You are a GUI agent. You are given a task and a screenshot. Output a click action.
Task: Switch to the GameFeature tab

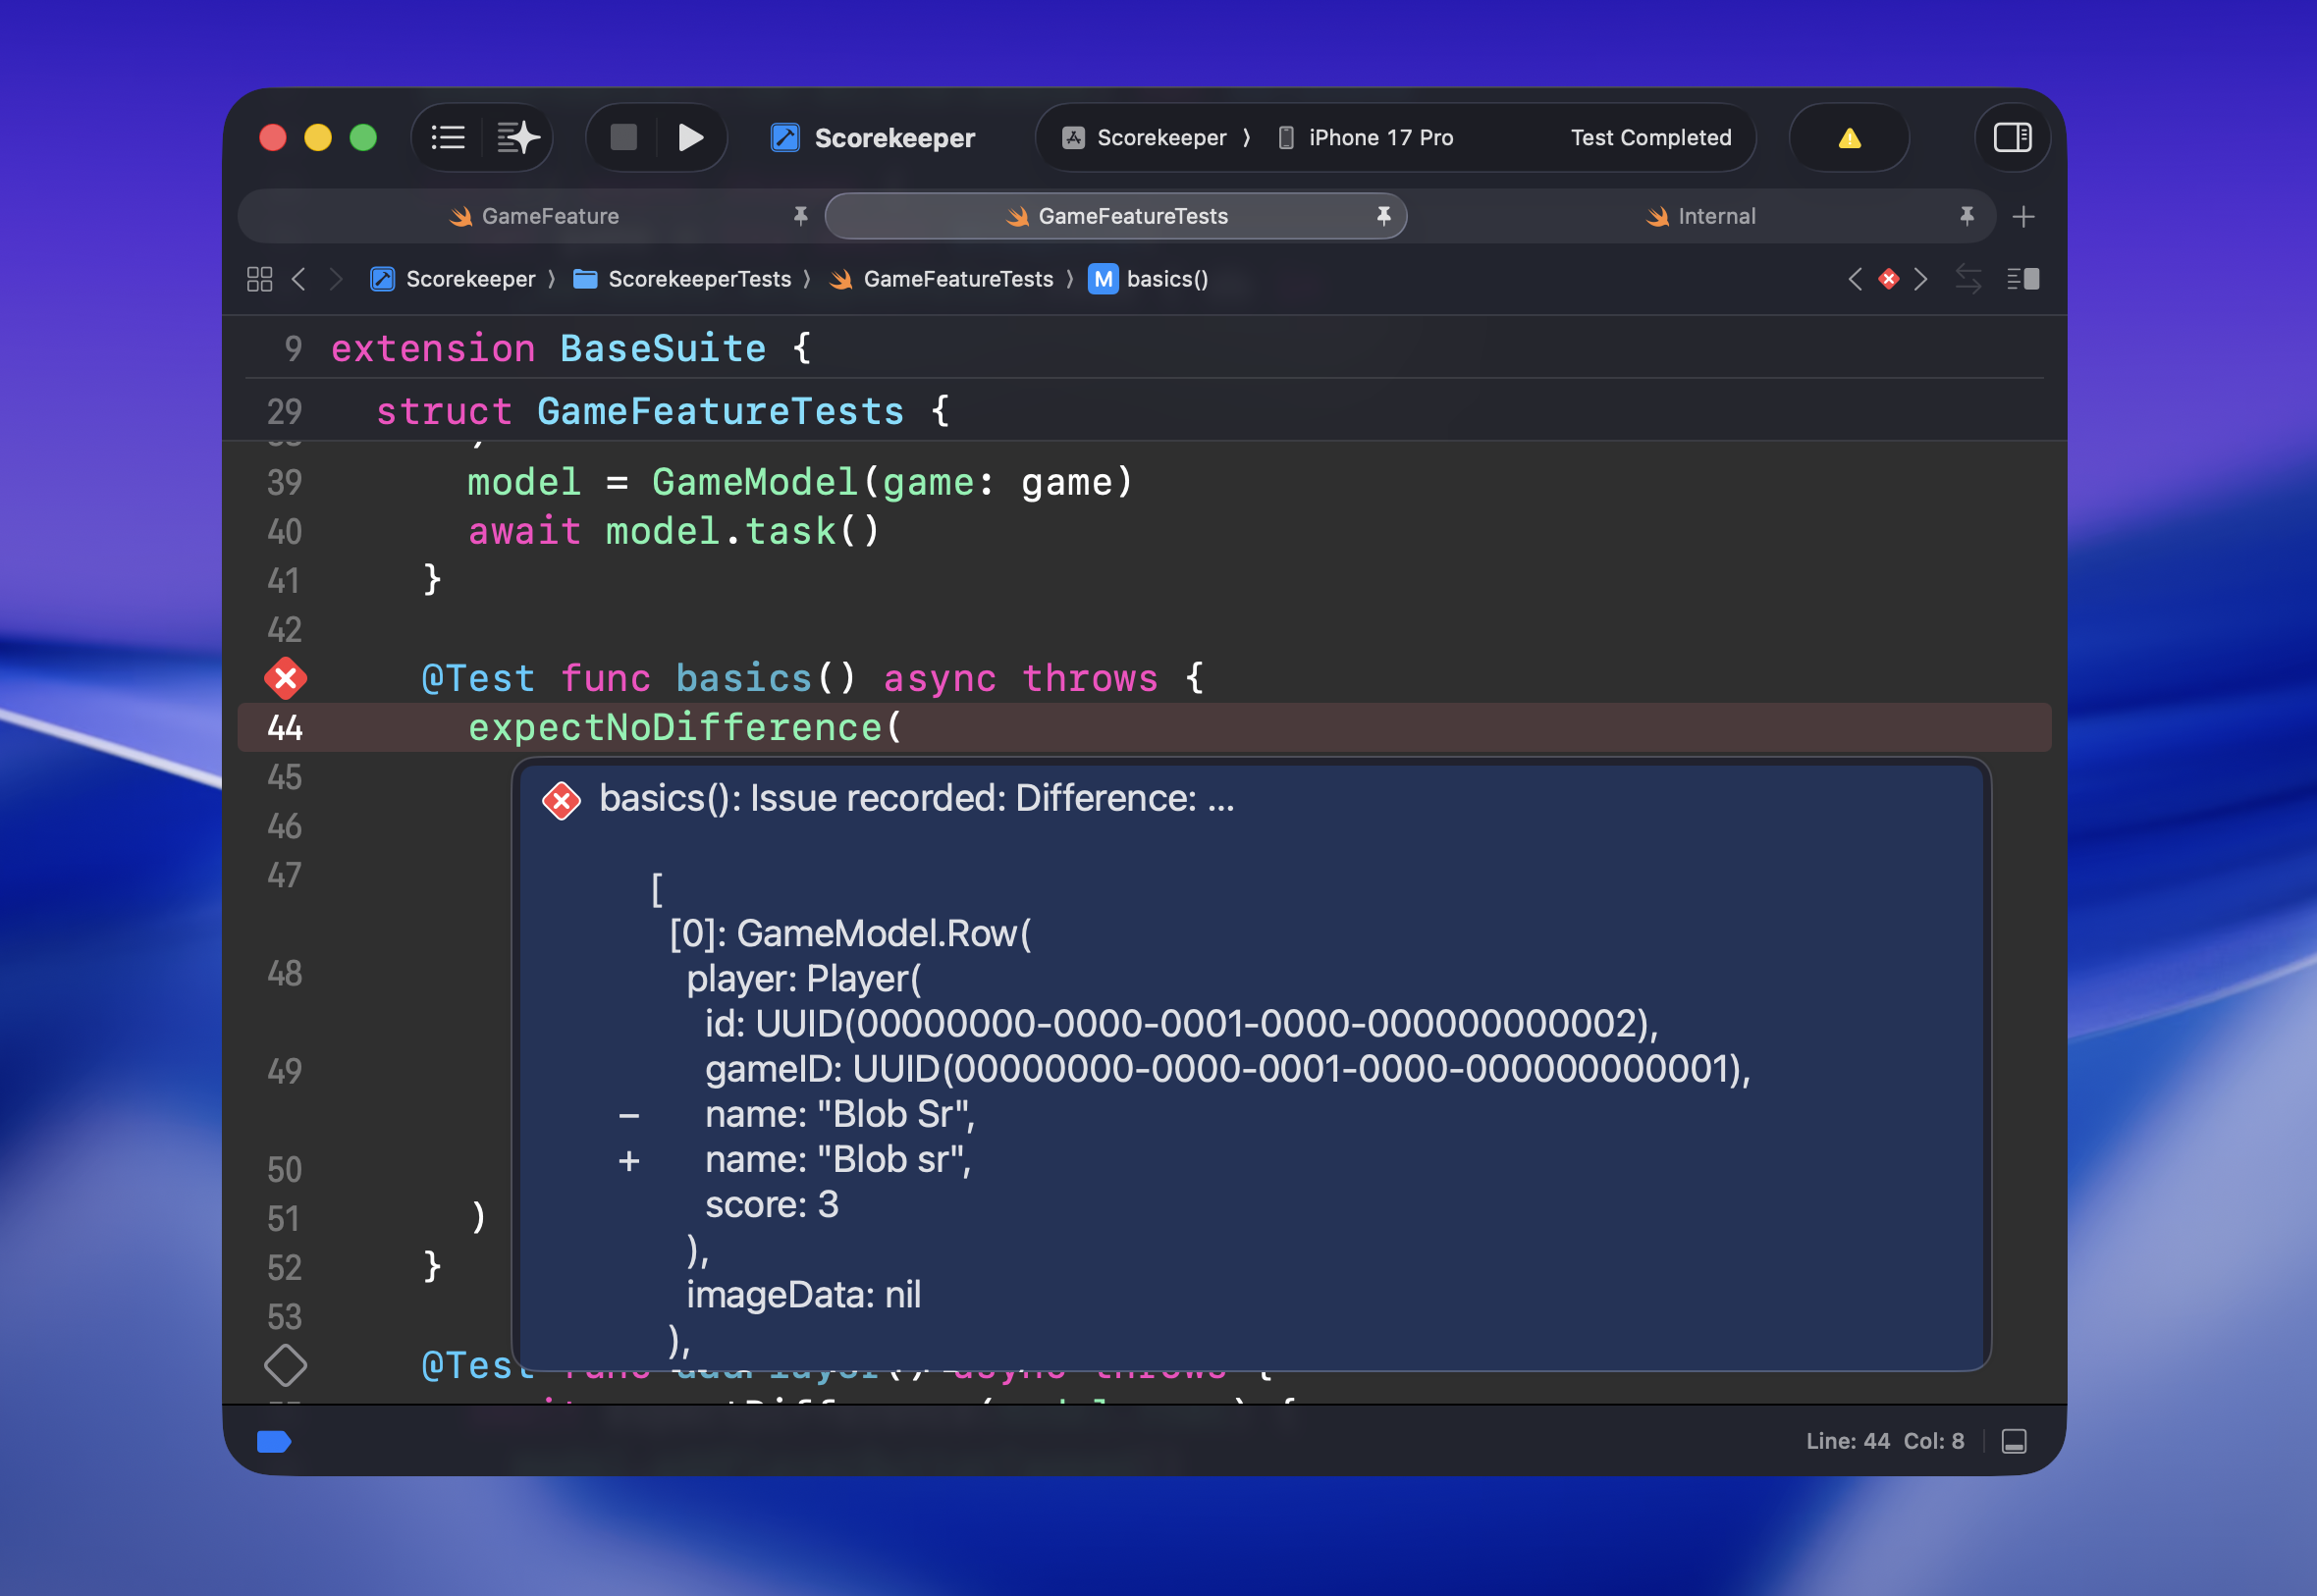click(x=549, y=216)
